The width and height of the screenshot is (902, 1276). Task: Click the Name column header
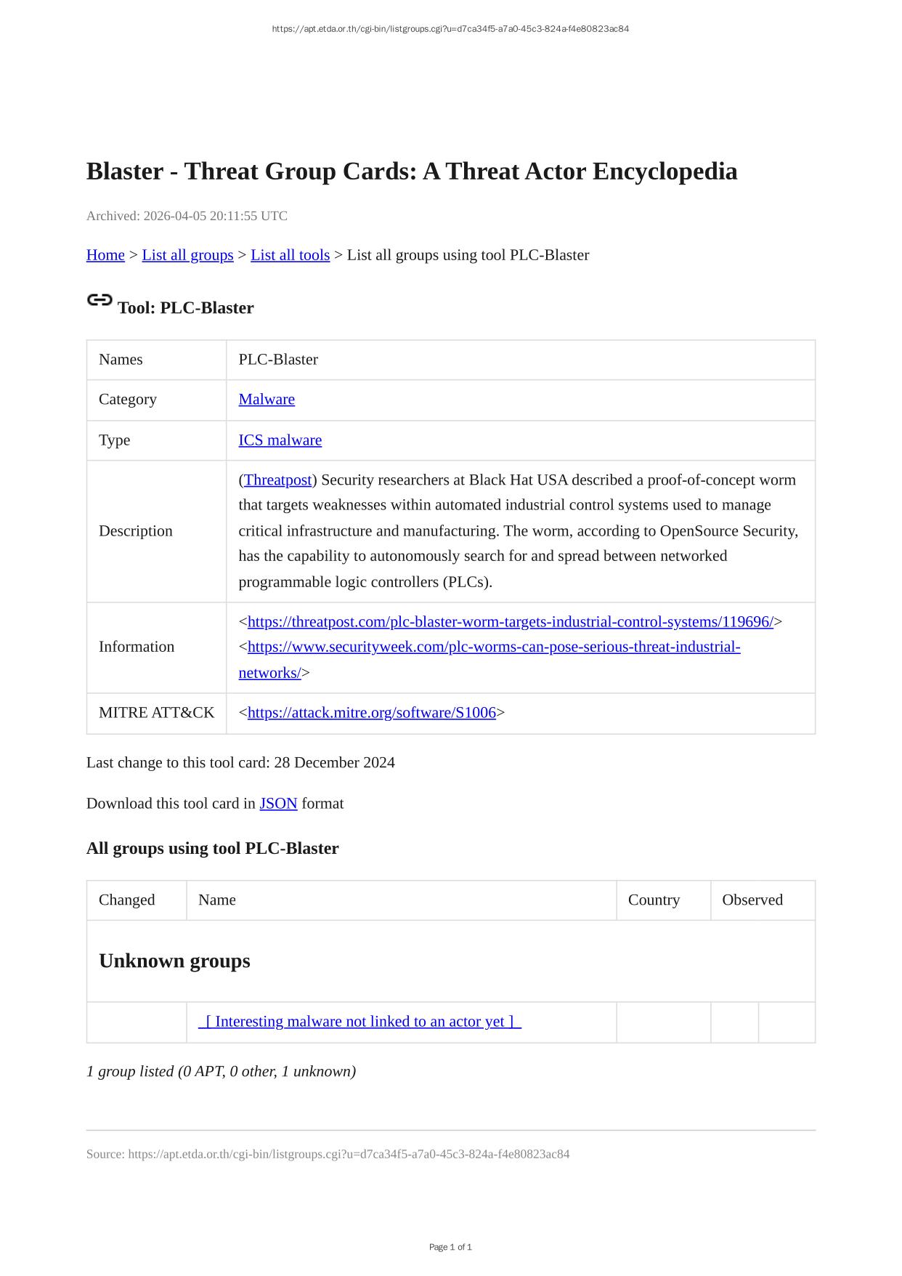tap(217, 900)
